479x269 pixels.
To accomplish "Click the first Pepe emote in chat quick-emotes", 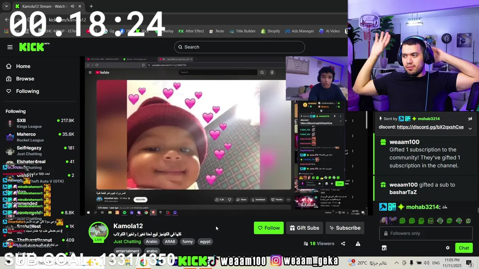I will 402,221.
